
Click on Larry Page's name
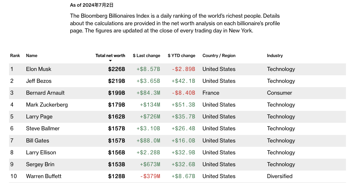tap(39, 117)
